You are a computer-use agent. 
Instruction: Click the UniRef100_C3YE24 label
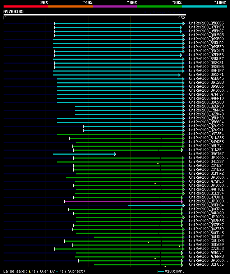[206, 165]
